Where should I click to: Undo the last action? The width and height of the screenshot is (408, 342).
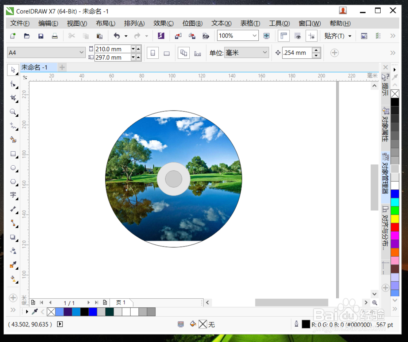117,36
